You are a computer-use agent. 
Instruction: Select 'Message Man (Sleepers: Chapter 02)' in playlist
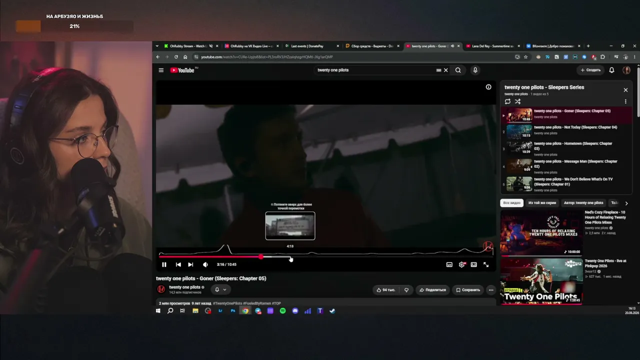click(x=566, y=166)
